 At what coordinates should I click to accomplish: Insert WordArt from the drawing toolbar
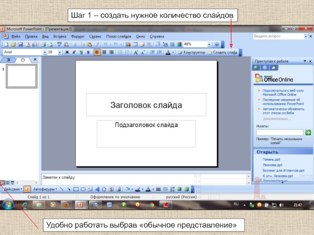(x=98, y=189)
